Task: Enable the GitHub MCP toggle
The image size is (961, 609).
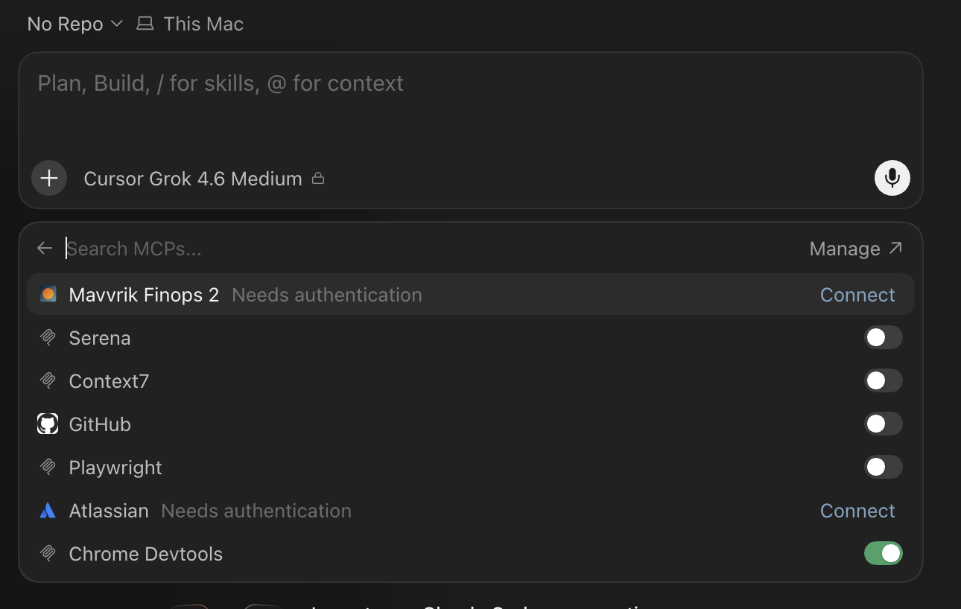Action: click(x=884, y=424)
